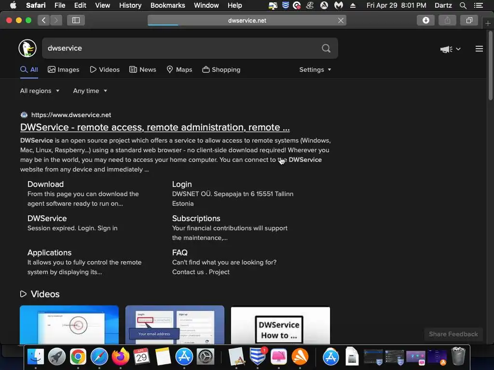
Task: Switch to the Images search tab
Action: coord(63,69)
